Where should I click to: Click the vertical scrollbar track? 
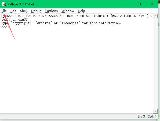pyautogui.click(x=155, y=64)
